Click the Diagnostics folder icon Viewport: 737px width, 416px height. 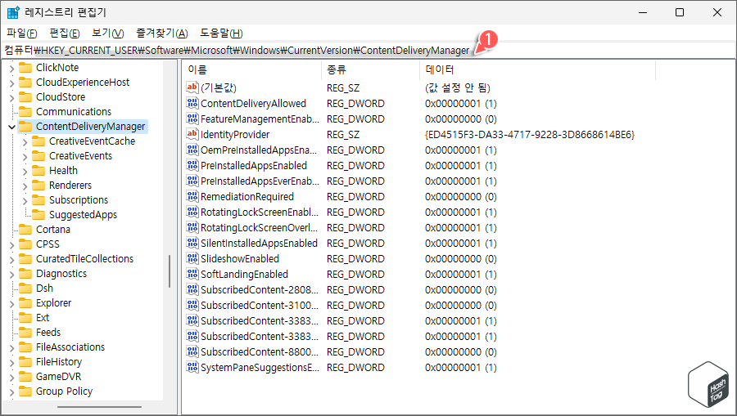click(x=25, y=274)
